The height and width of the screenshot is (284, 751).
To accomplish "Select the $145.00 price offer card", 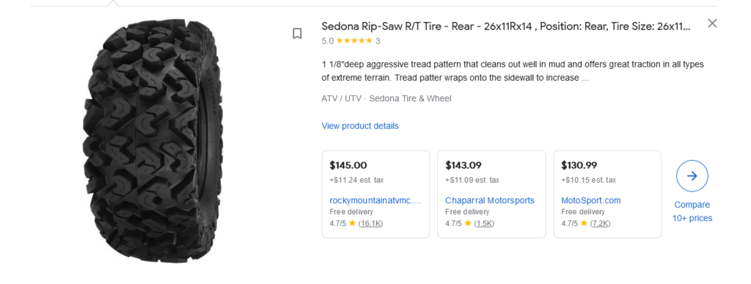I will pyautogui.click(x=375, y=194).
